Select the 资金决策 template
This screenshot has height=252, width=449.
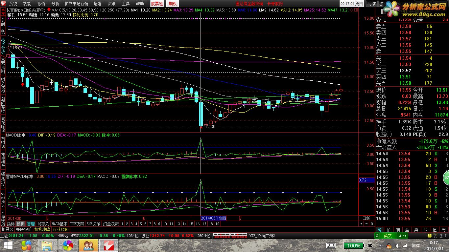(111, 224)
